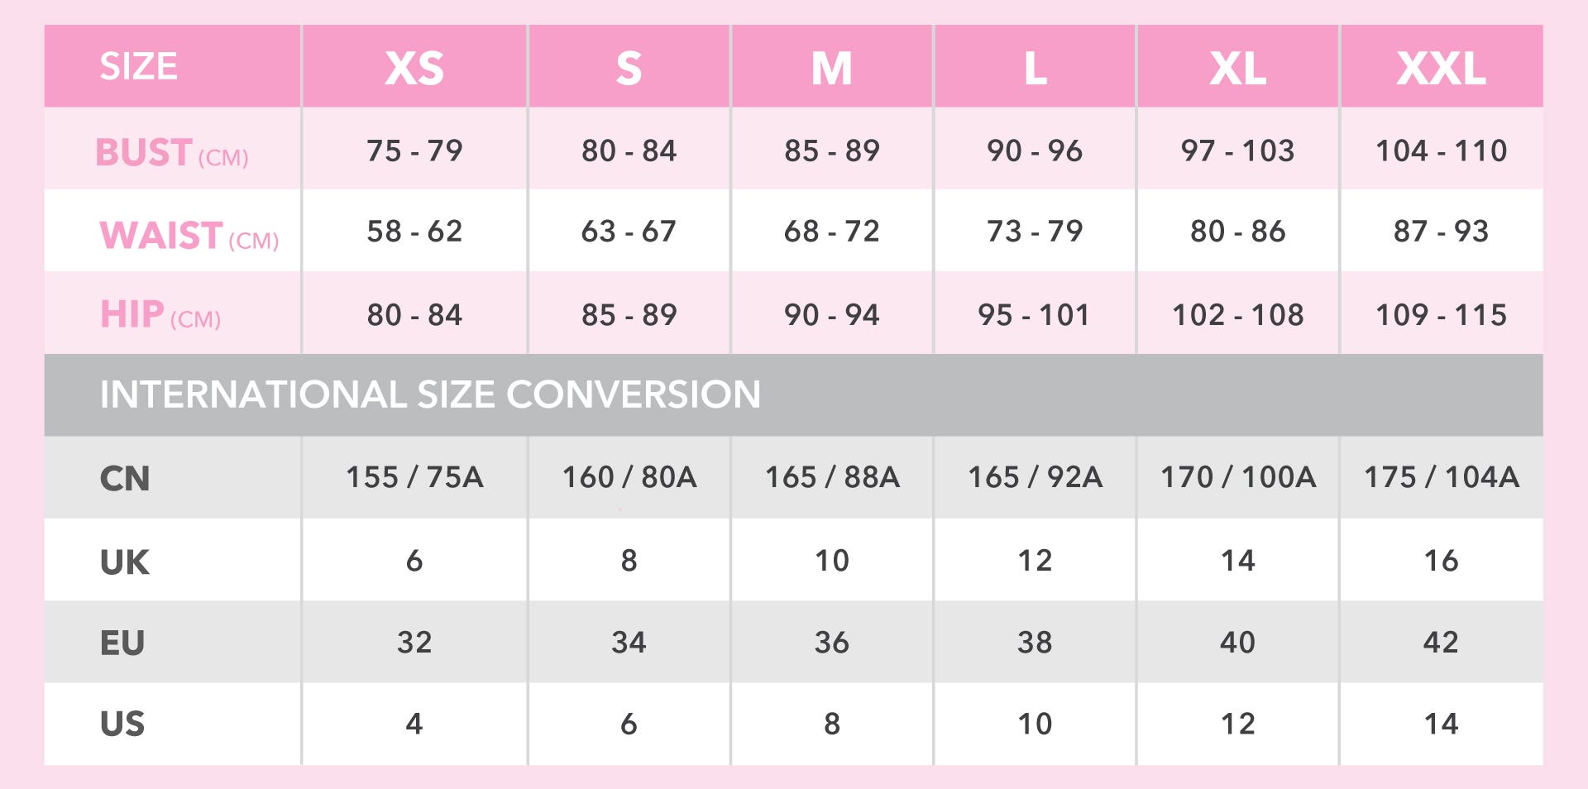Click the International Size Conversion banner
1588x789 pixels.
click(x=794, y=394)
